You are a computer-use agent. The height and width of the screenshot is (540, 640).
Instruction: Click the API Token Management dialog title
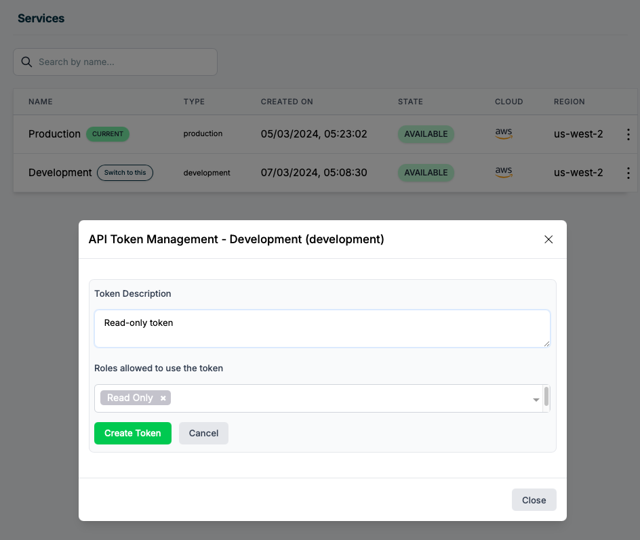tap(237, 239)
